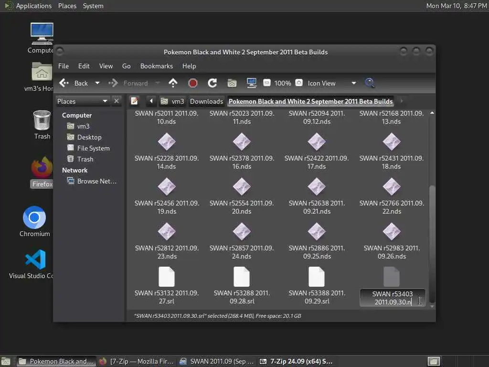Select file SWAN r52378 2011.09.16.nds icon
The height and width of the screenshot is (367, 489).
[x=242, y=141]
